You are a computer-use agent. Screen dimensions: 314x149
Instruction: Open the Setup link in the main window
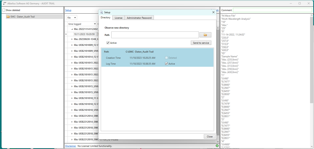68,10
